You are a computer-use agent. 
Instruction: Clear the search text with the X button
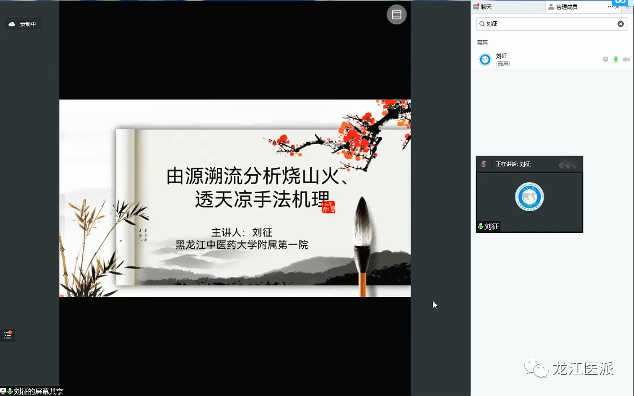click(621, 24)
